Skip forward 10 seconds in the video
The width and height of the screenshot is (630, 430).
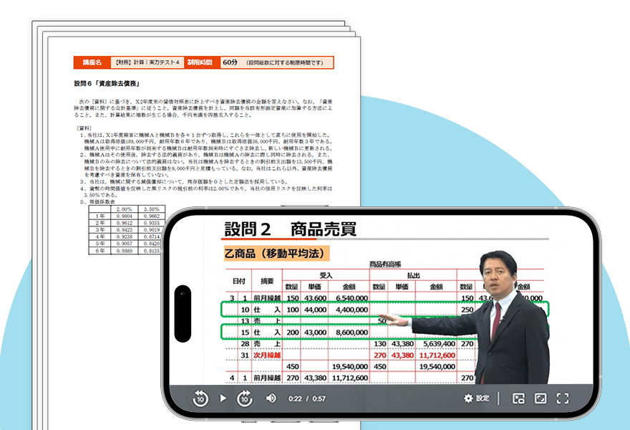(x=244, y=398)
